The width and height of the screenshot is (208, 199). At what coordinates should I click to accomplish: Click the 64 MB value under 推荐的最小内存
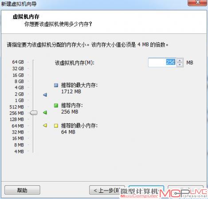(68, 132)
